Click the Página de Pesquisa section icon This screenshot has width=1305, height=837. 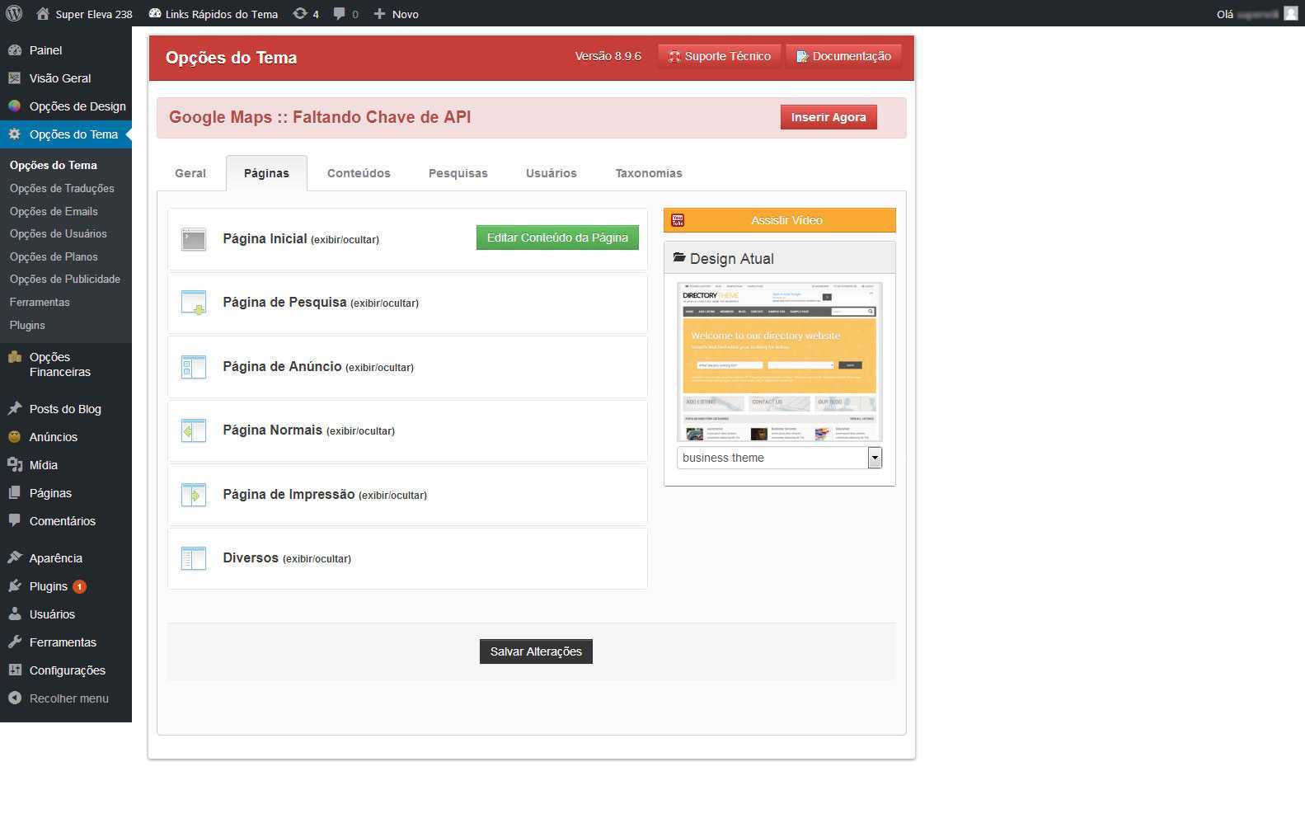pos(194,303)
